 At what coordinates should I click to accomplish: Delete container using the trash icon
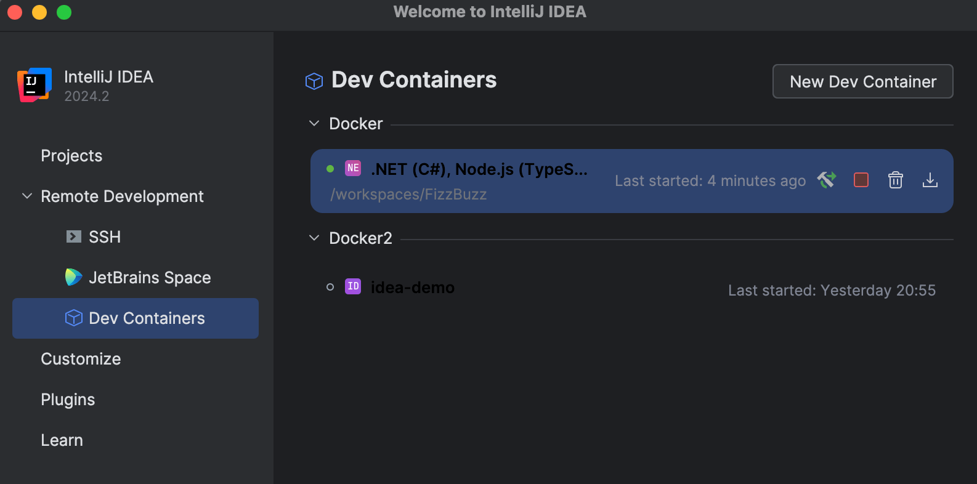coord(895,180)
